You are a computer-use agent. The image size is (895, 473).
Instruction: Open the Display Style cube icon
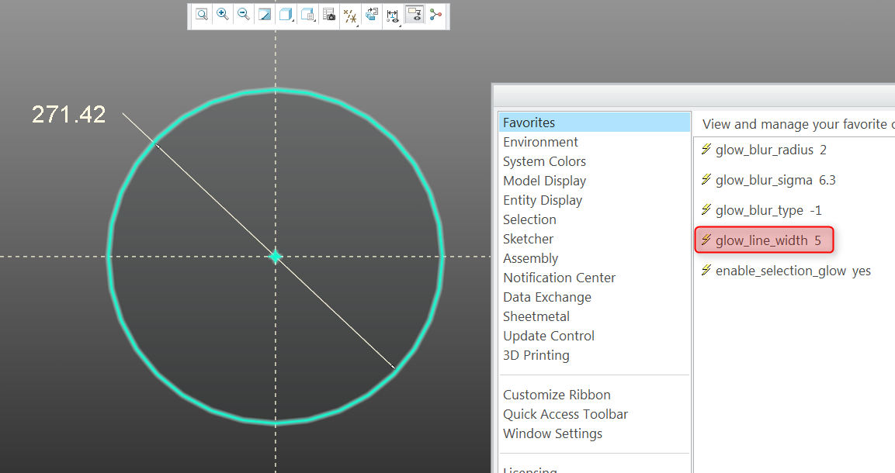click(285, 15)
